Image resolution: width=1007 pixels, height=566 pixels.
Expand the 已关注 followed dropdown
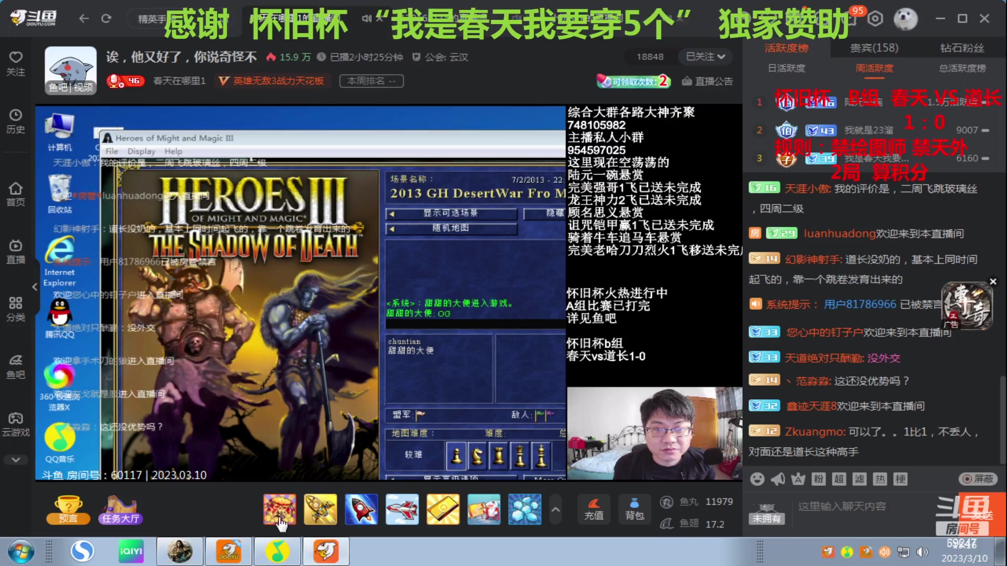pos(705,57)
